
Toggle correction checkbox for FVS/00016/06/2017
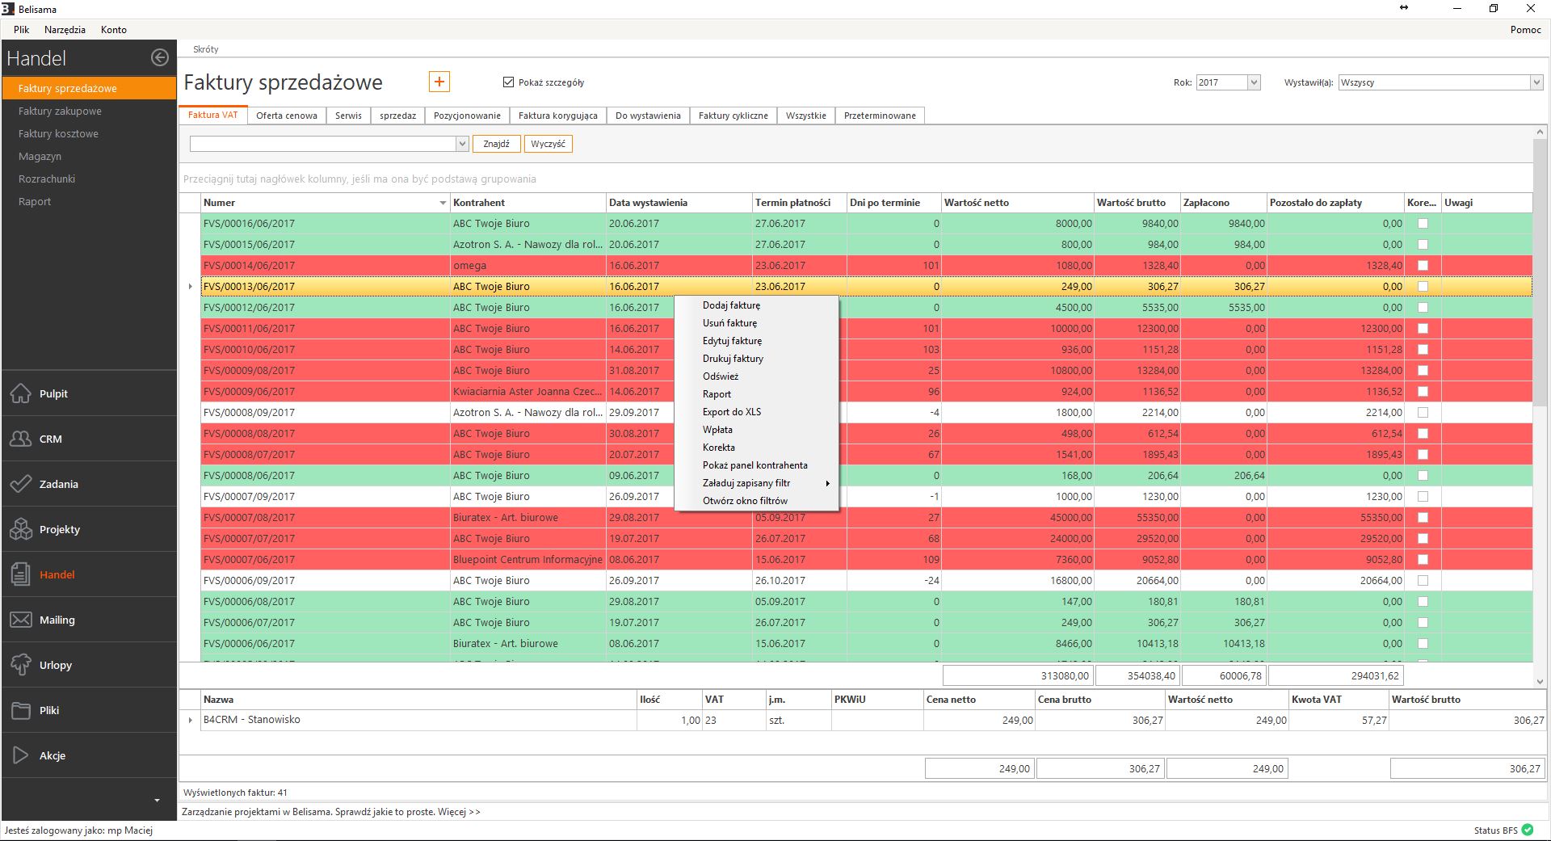[x=1423, y=224]
